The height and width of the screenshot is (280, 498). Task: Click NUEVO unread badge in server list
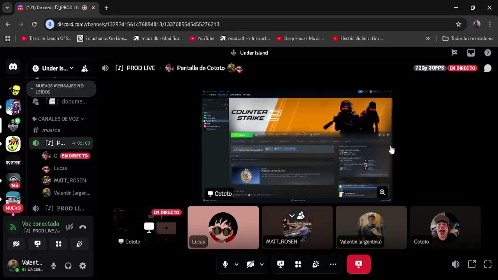(13, 208)
